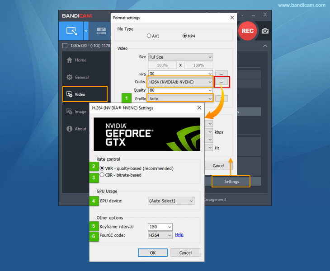Select the AVI file type radio button
Image resolution: width=330 pixels, height=271 pixels.
pyautogui.click(x=149, y=36)
